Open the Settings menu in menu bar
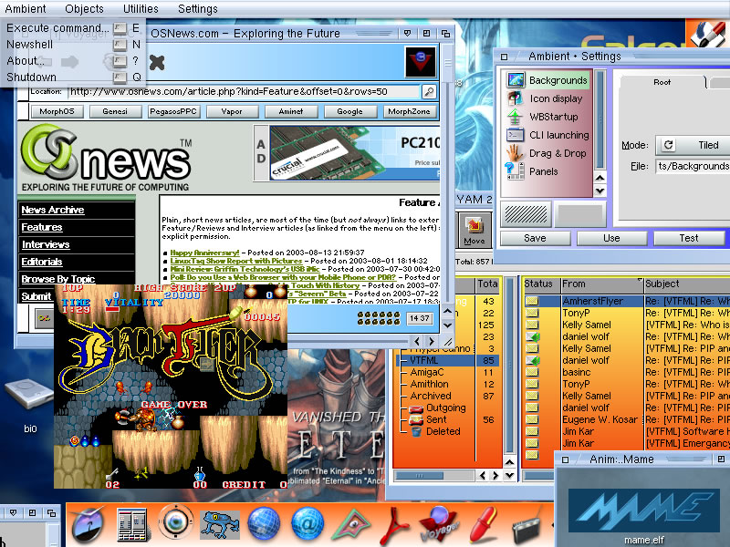The width and height of the screenshot is (730, 547). 198,9
